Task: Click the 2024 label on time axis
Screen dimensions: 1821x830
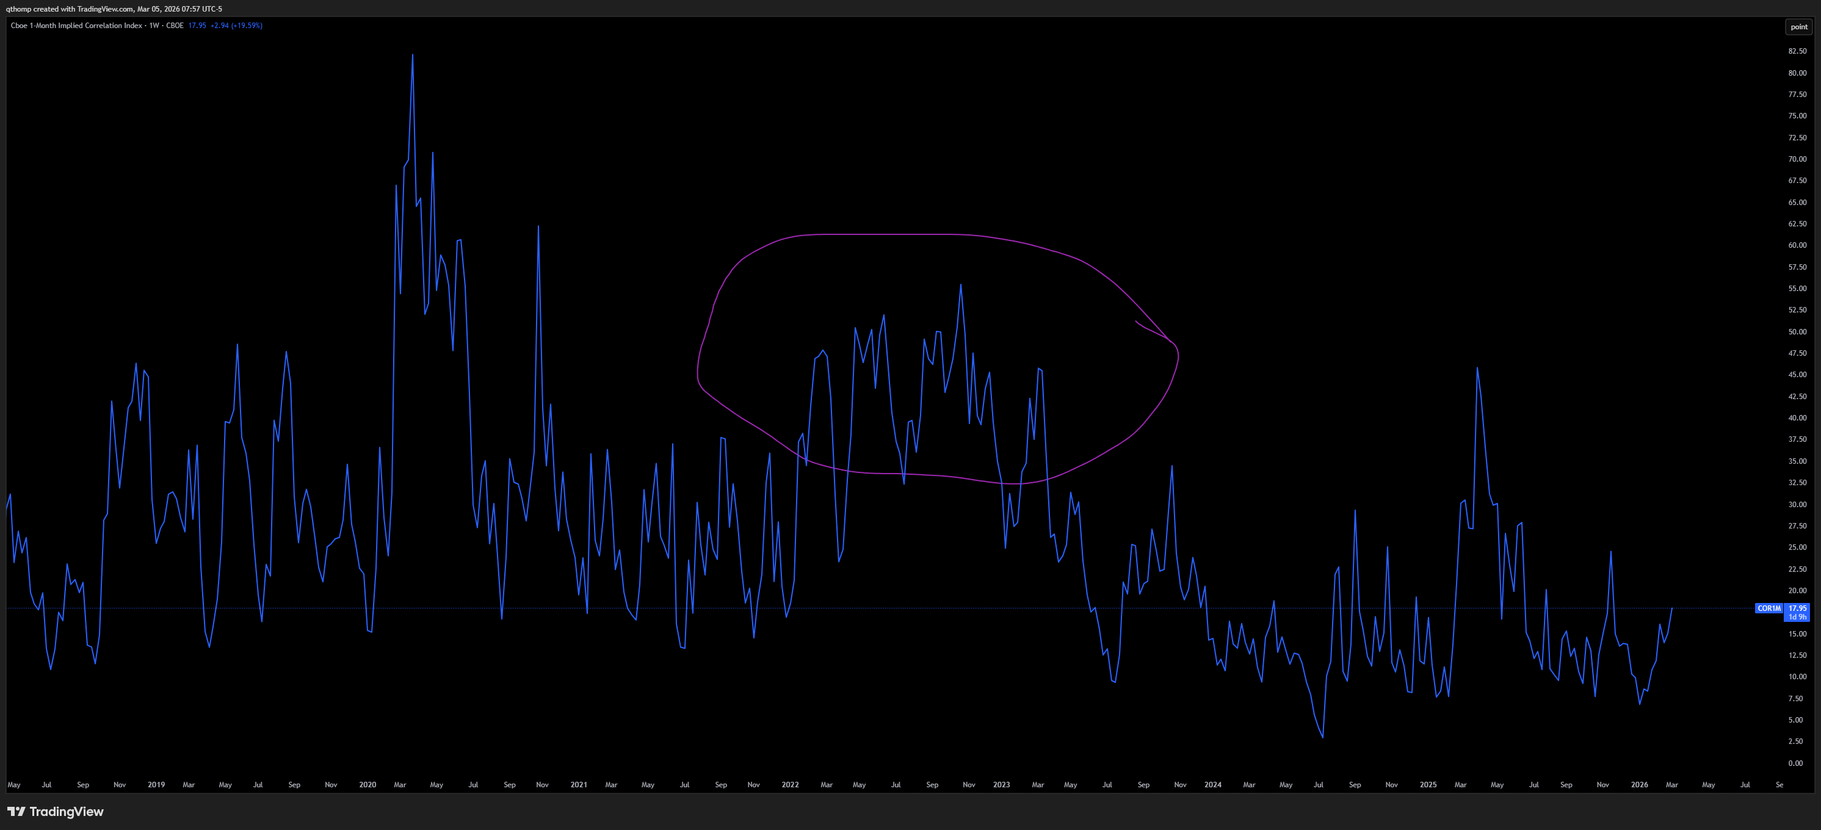Action: 1212,785
